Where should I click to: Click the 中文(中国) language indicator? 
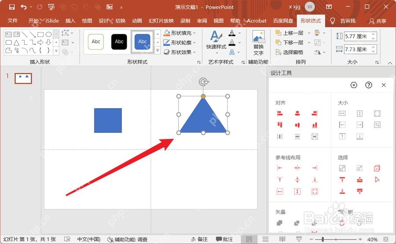88,239
